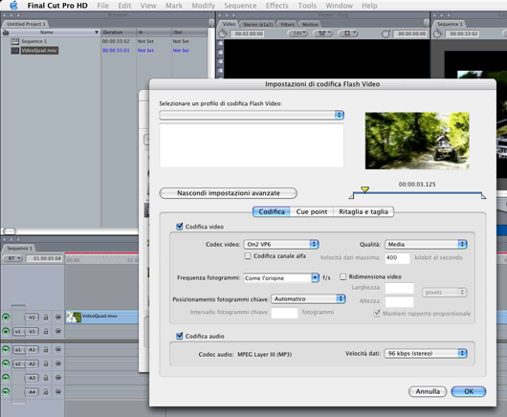Lock the A4 audio track
This screenshot has width=507, height=417.
click(46, 392)
